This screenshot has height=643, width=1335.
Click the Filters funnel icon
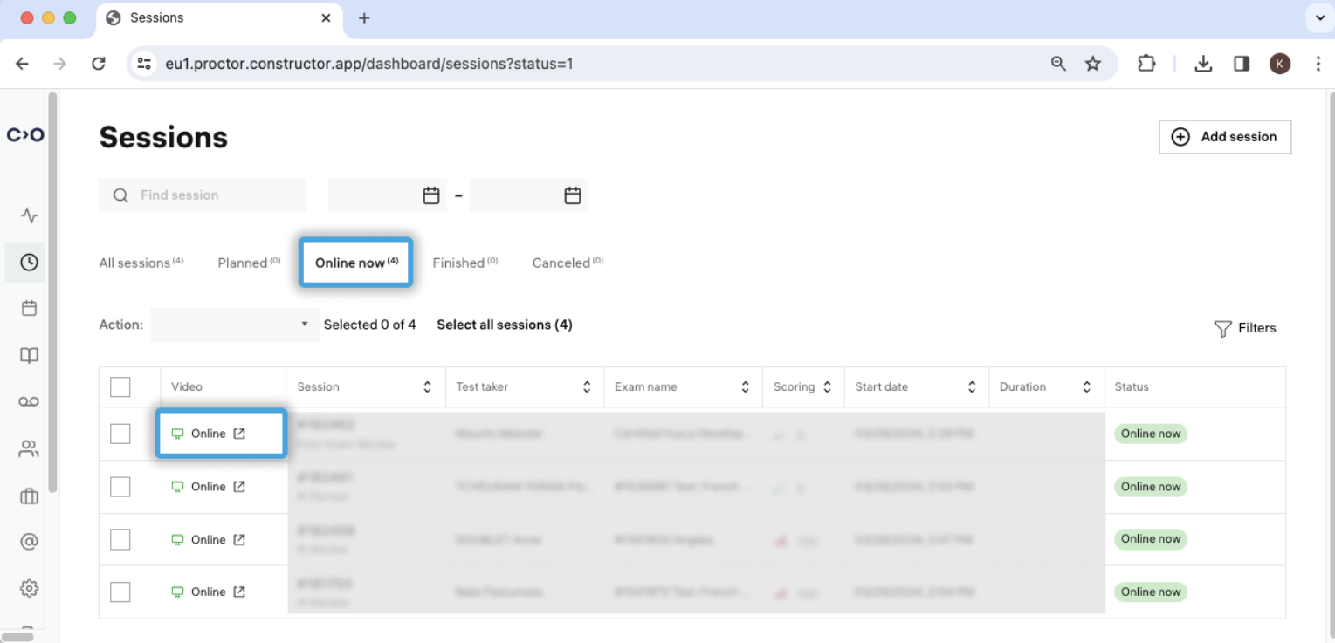[x=1222, y=329]
